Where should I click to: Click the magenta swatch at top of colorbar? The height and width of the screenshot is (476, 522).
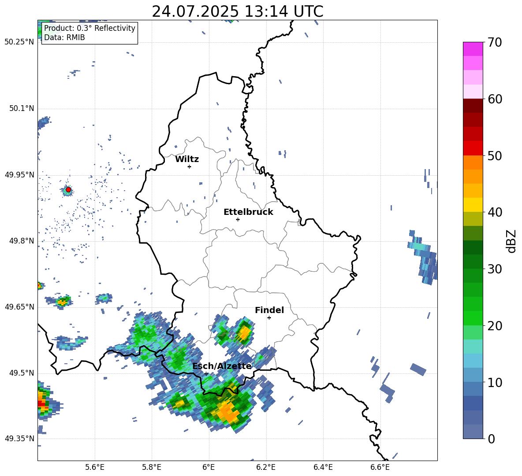click(473, 49)
